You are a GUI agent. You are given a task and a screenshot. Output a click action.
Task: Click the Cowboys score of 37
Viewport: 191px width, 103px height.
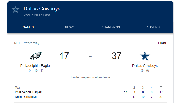point(117,56)
